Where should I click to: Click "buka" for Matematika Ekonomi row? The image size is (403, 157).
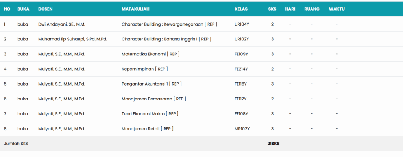coord(22,54)
